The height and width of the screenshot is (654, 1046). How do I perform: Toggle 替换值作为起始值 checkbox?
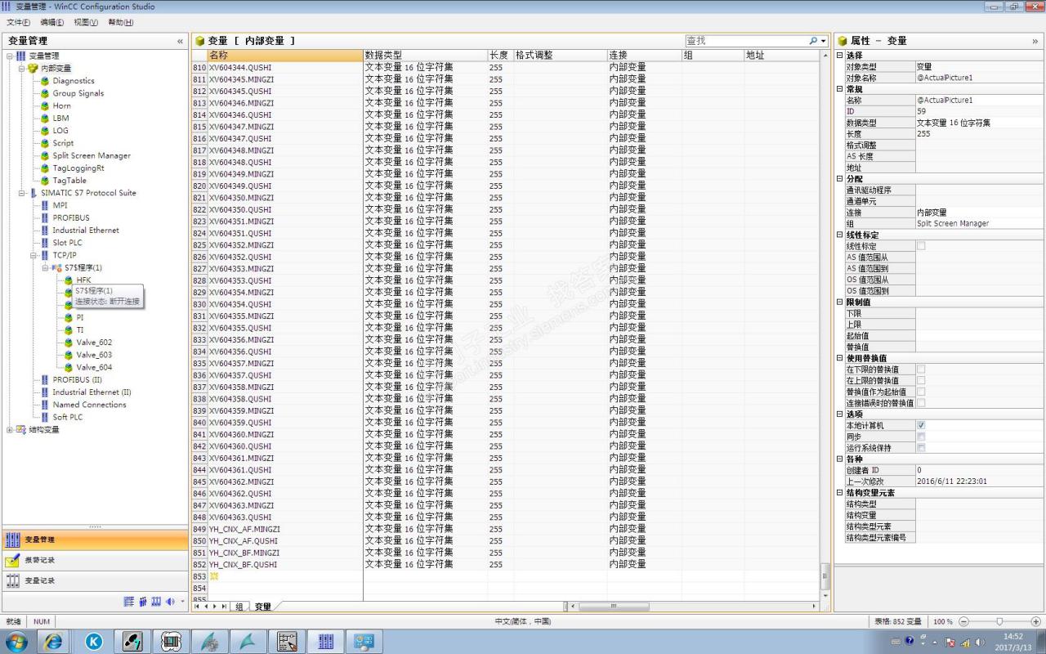921,392
